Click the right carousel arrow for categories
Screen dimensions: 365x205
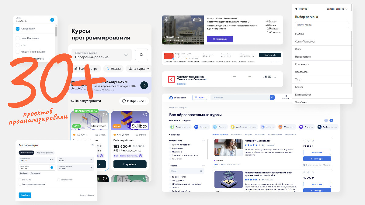[331, 120]
